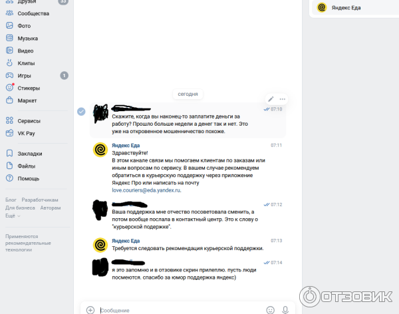Click the pencil edit message icon
Viewport: 399px width, 314px height.
point(271,99)
